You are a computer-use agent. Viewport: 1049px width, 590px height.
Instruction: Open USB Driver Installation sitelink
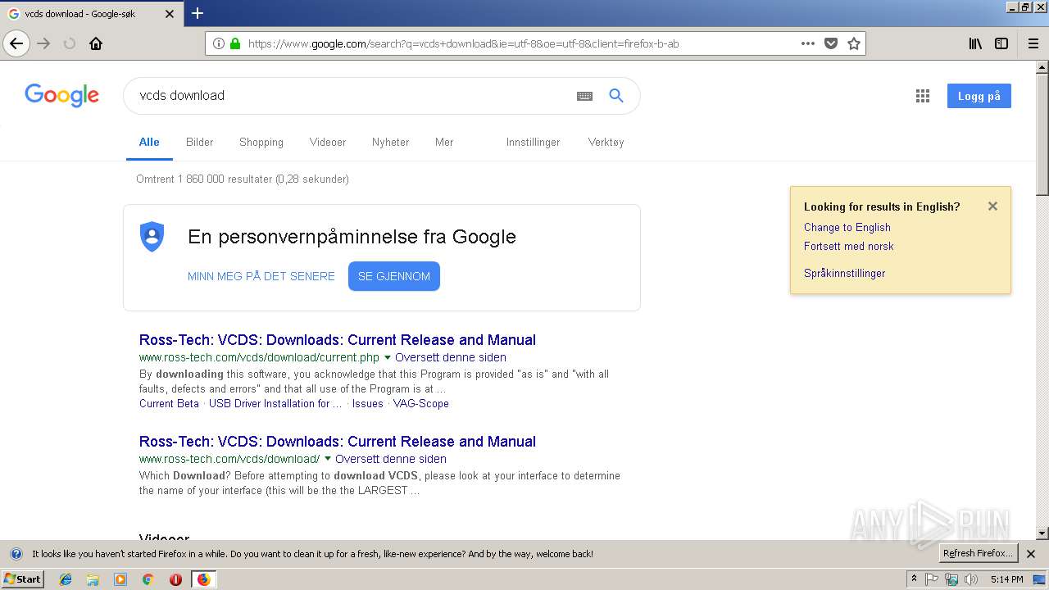click(275, 404)
